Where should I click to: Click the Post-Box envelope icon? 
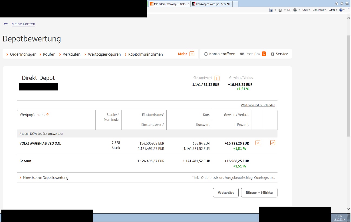242,54
